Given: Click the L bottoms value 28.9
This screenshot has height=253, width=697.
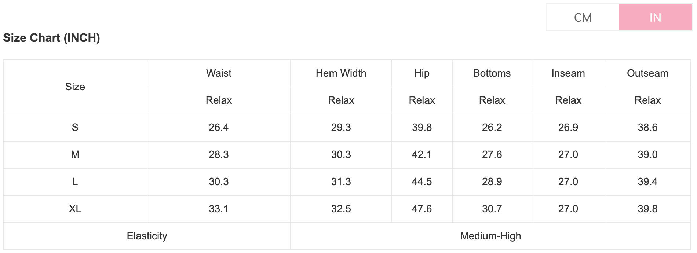Looking at the screenshot, I should 492,182.
